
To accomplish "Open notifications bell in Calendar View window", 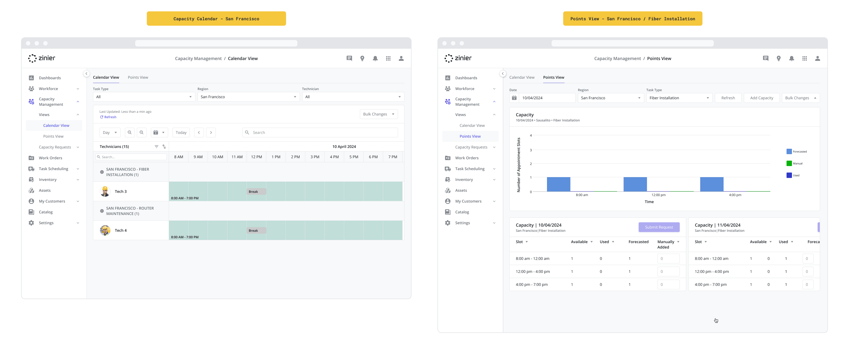I will click(x=375, y=59).
